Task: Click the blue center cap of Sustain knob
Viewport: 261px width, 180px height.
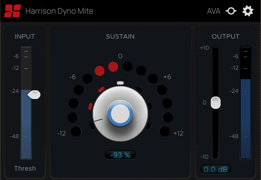Action: tap(120, 114)
